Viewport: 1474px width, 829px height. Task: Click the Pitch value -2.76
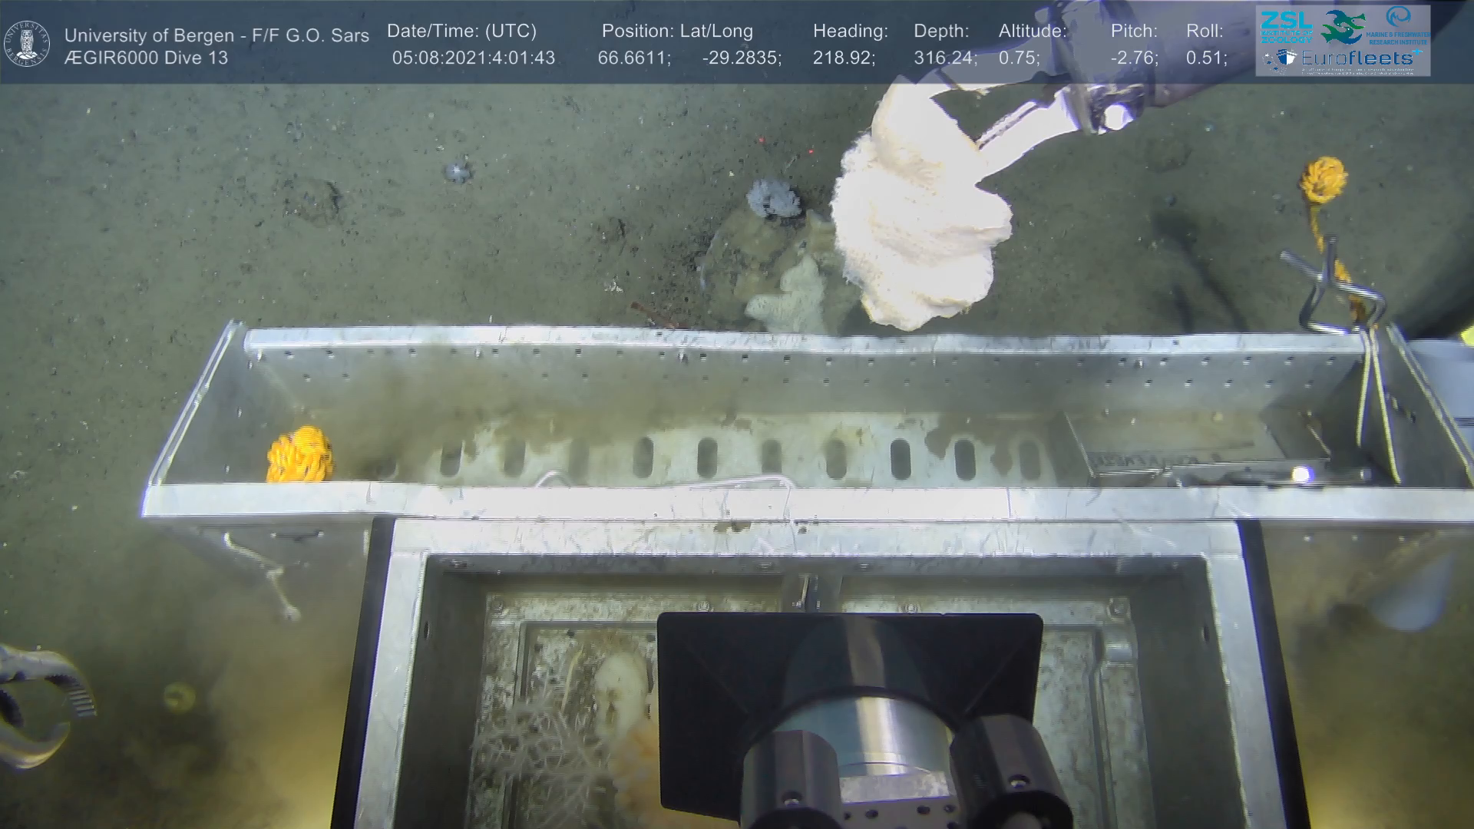[x=1133, y=58]
